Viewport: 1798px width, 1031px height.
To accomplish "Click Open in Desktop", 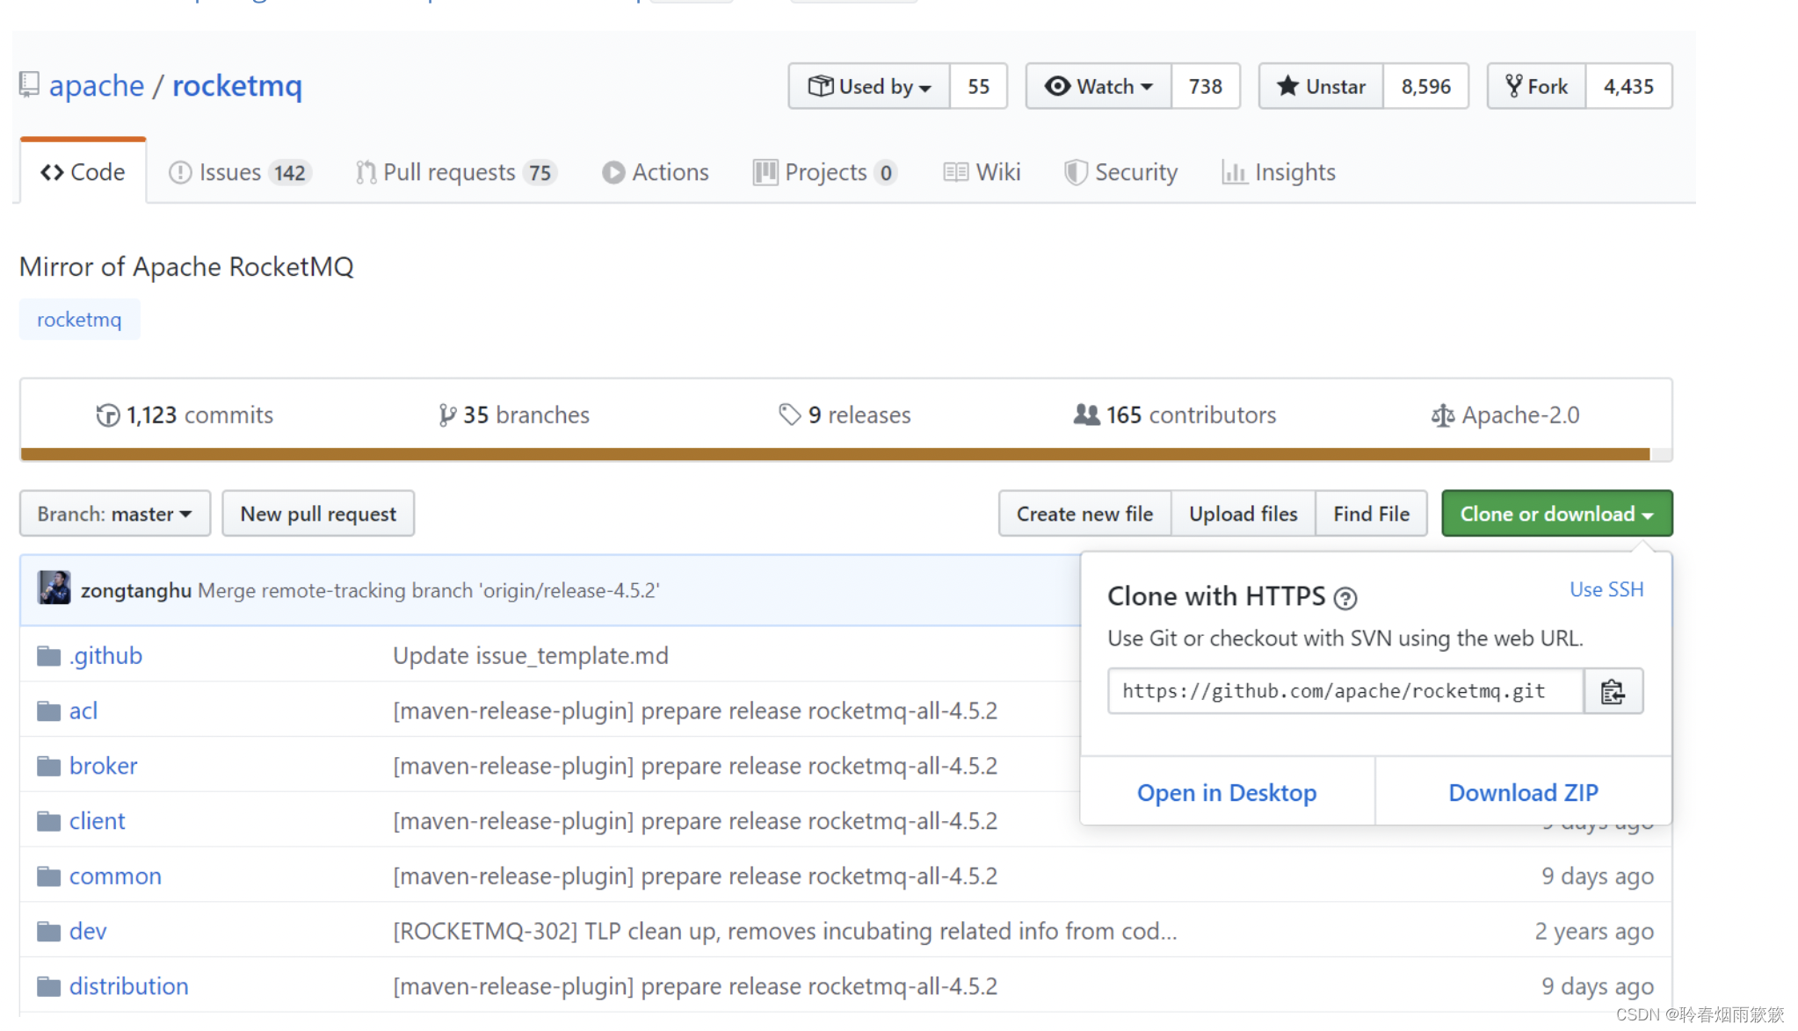I will coord(1227,792).
